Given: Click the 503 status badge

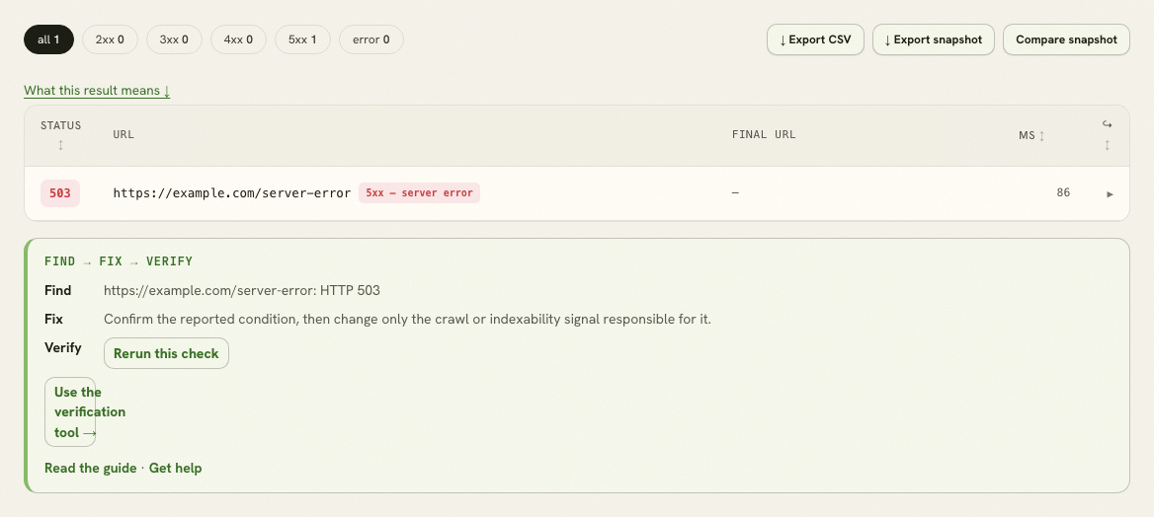Looking at the screenshot, I should [60, 193].
